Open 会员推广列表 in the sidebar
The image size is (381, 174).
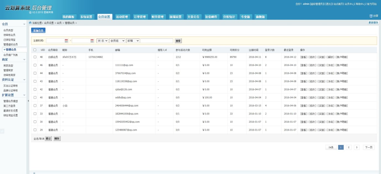pos(10,55)
